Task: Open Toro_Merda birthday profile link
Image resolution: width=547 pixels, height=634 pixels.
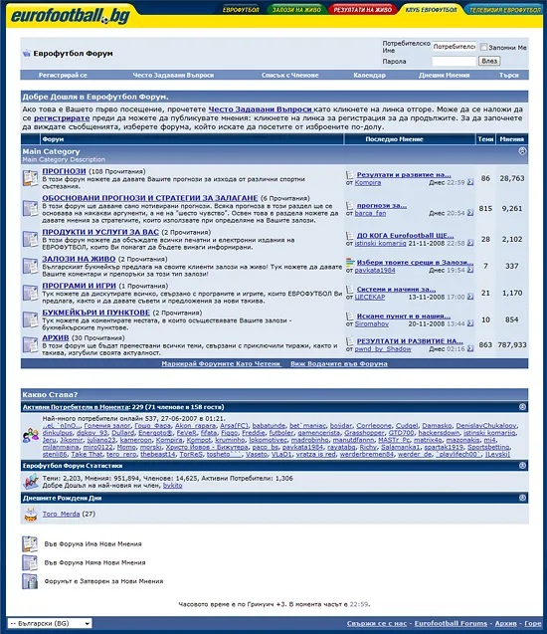Action: click(61, 514)
